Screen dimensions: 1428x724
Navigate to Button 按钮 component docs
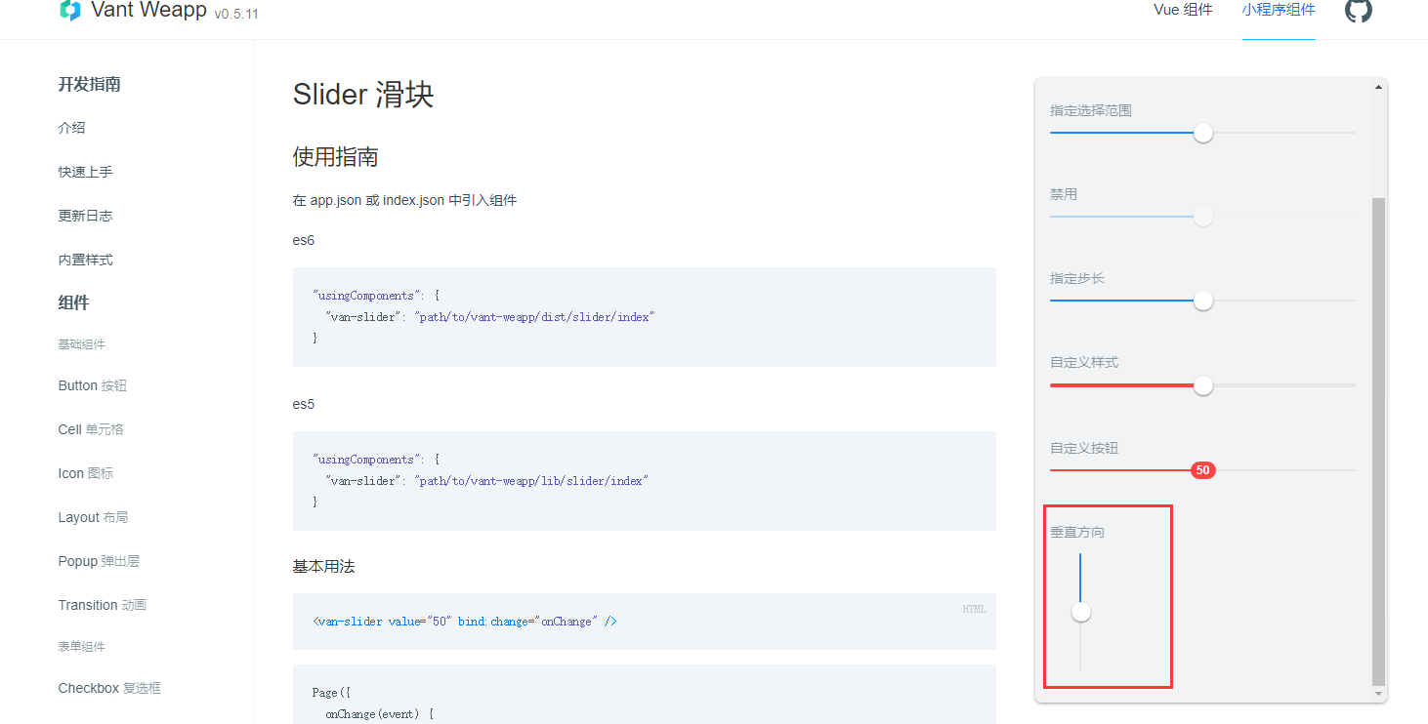pos(92,385)
